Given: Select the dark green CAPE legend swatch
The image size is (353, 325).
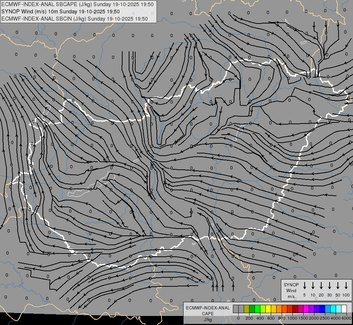Looking at the screenshot, I should point(252,309).
